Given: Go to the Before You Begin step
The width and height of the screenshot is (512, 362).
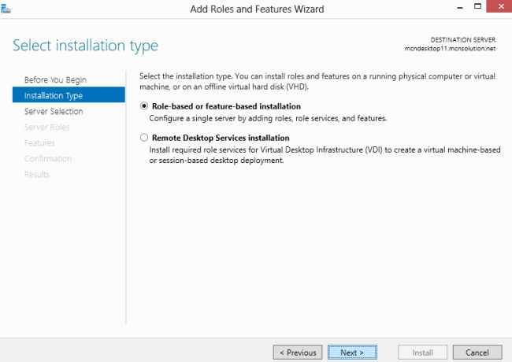Looking at the screenshot, I should [x=55, y=80].
